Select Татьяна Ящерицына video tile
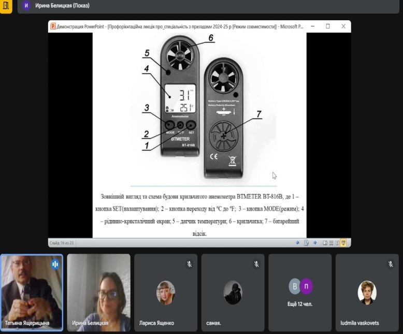Viewport: 403px width, 334px height. (x=32, y=293)
